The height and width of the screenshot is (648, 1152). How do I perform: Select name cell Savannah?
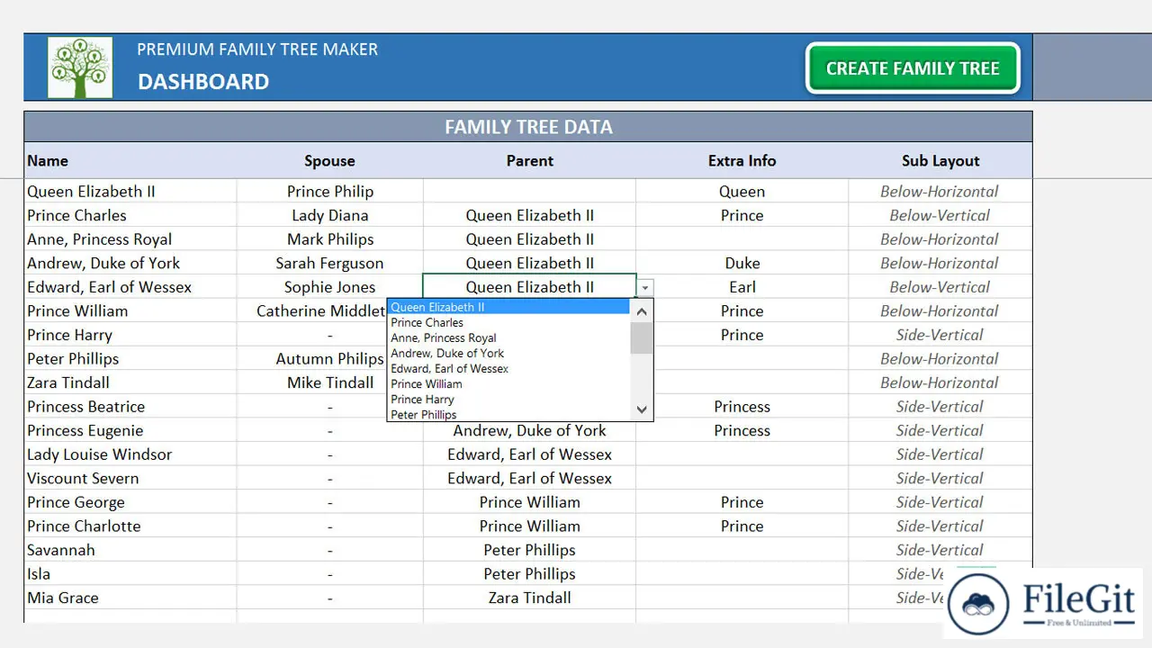[130, 549]
